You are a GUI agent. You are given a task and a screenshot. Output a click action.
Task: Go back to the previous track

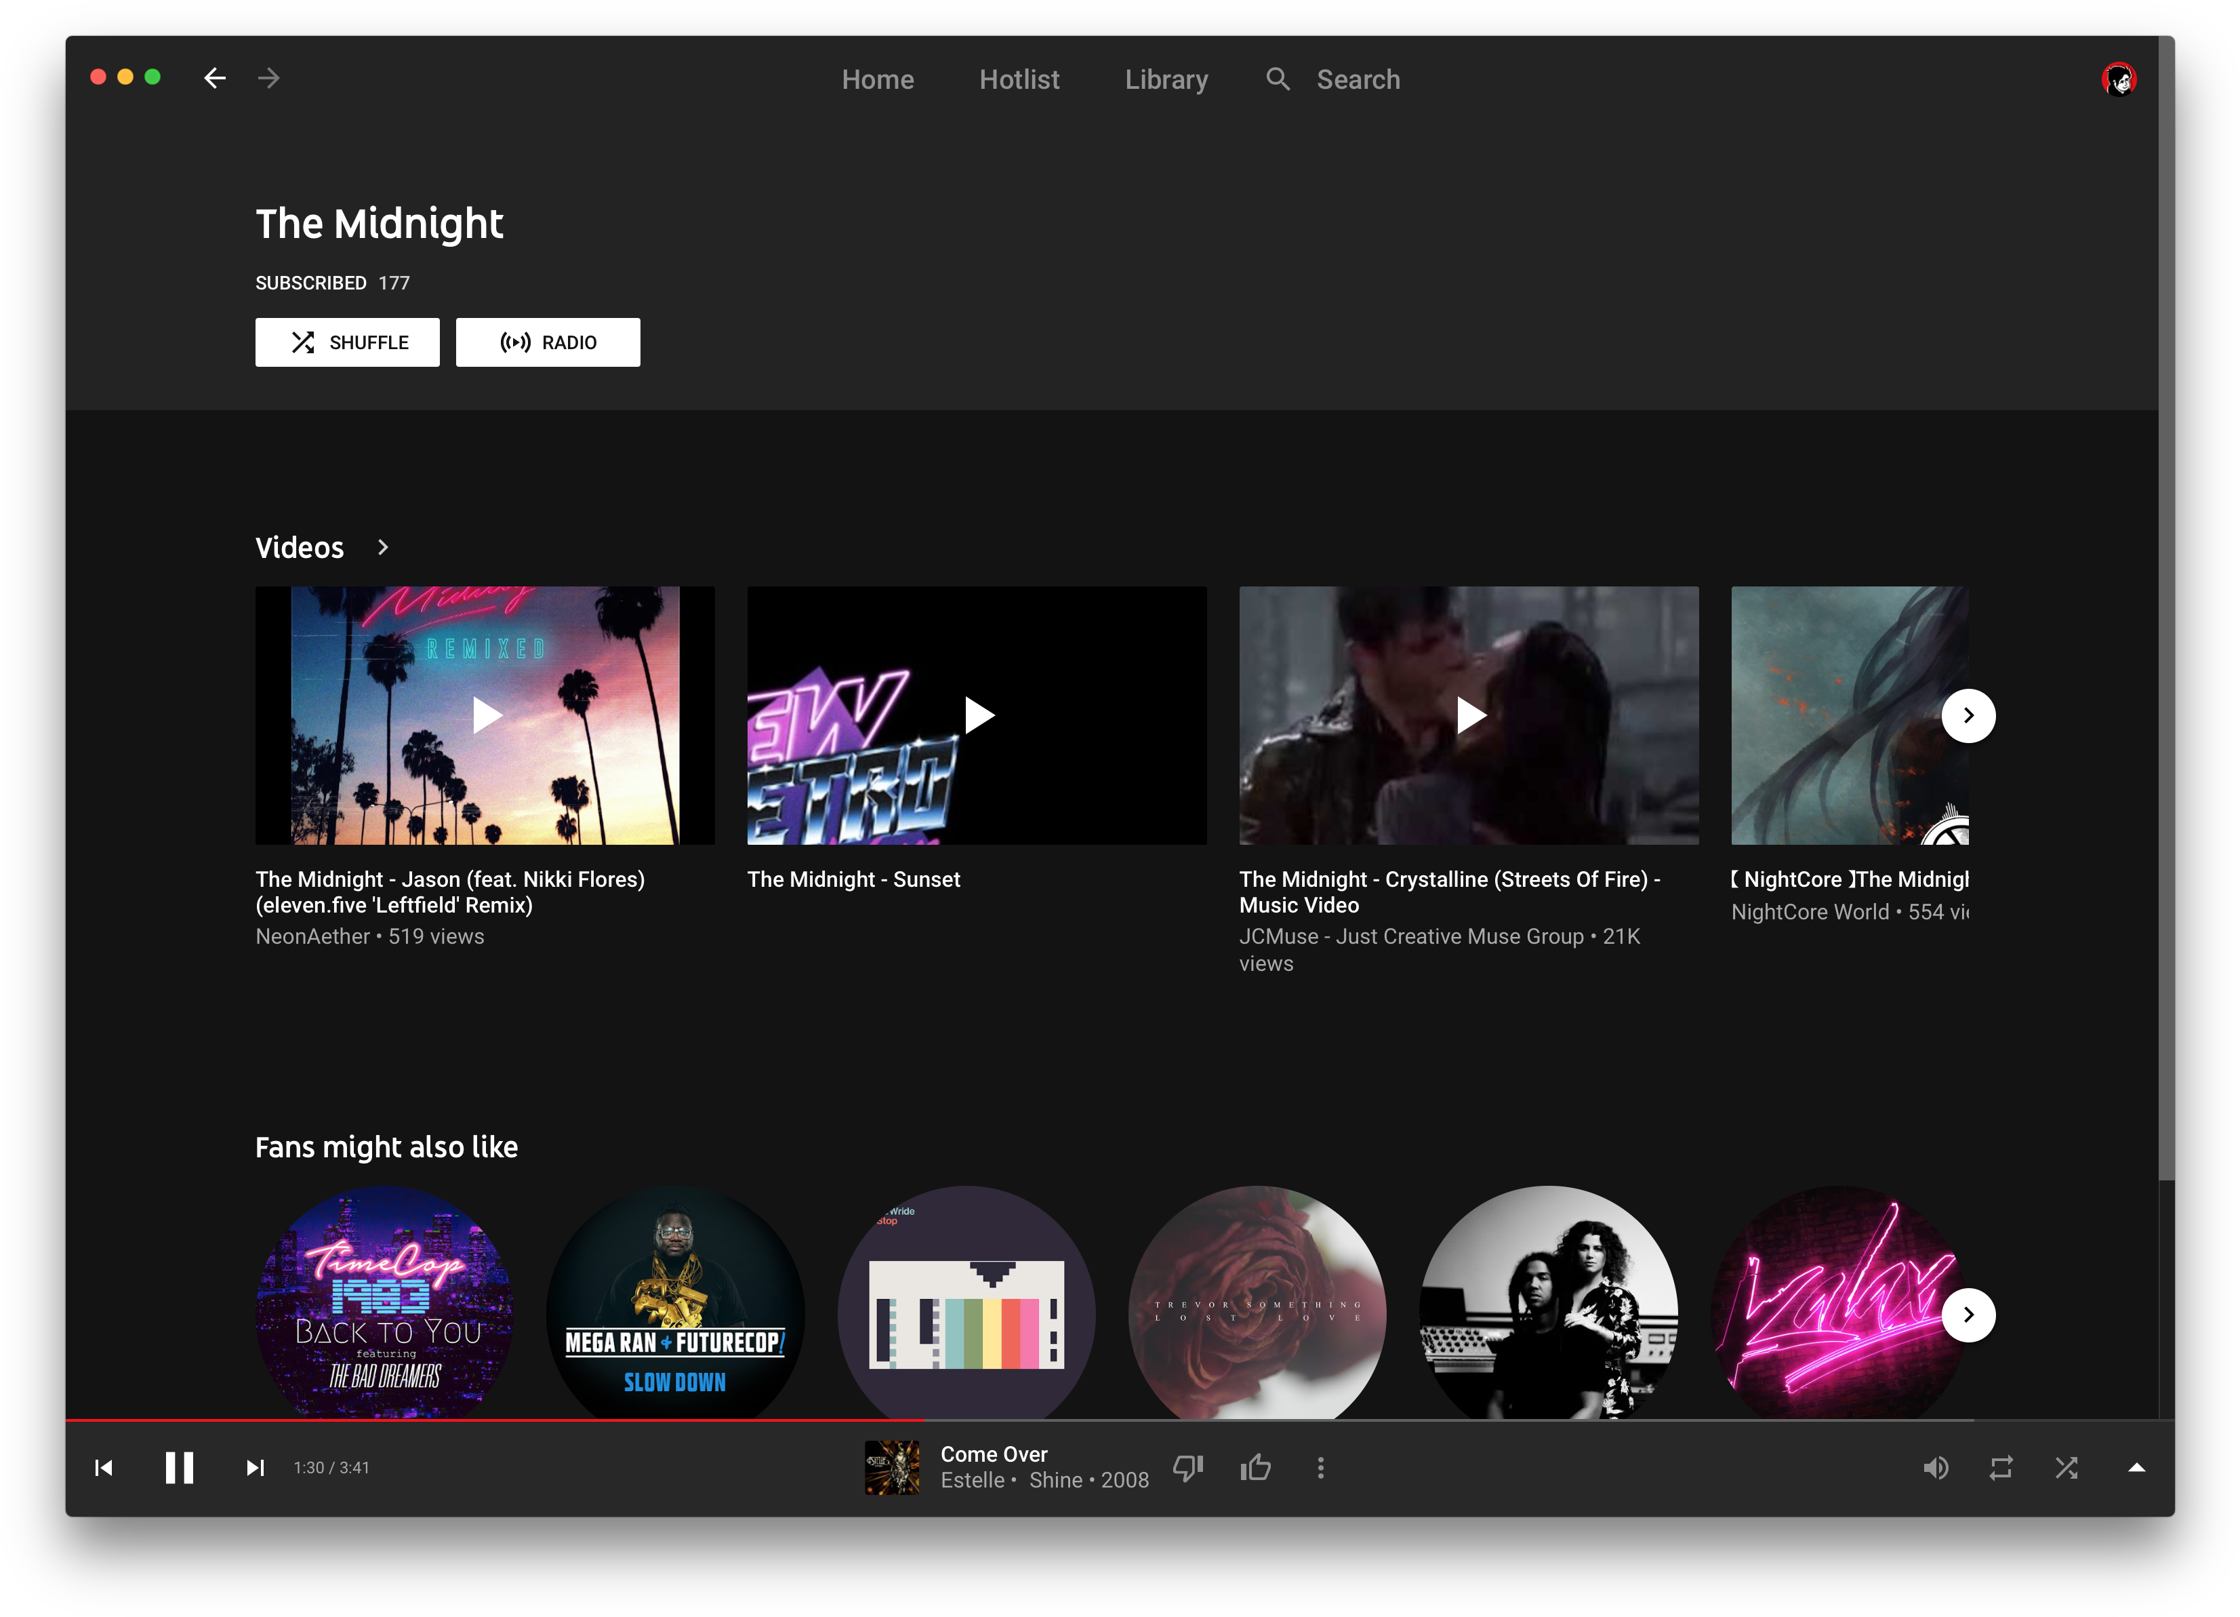[104, 1467]
